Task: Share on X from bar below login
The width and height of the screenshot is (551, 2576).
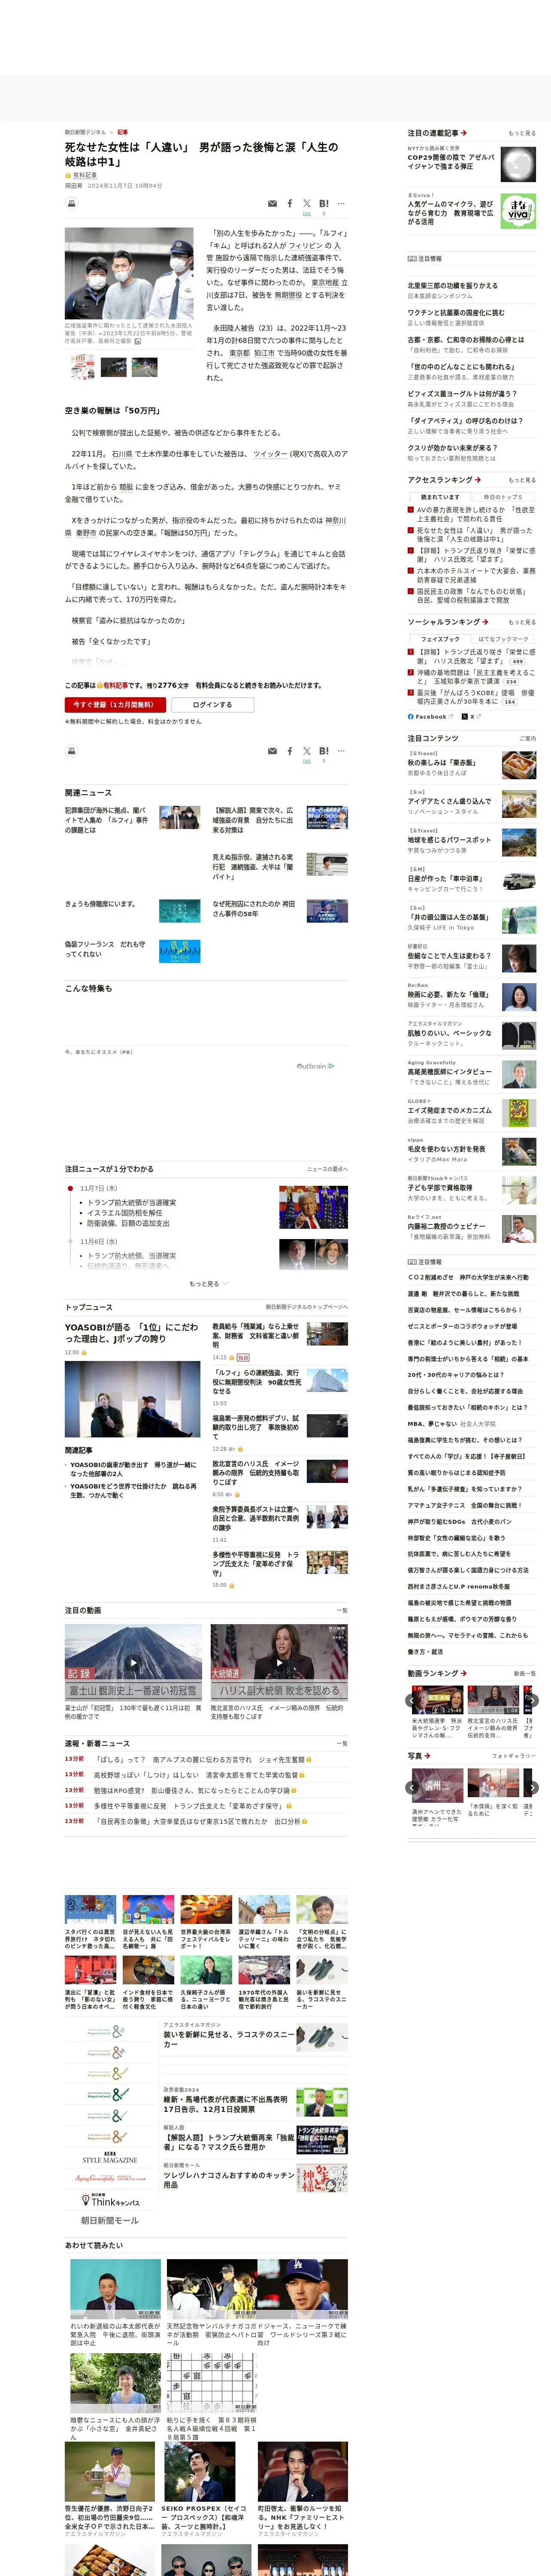Action: pos(307,750)
